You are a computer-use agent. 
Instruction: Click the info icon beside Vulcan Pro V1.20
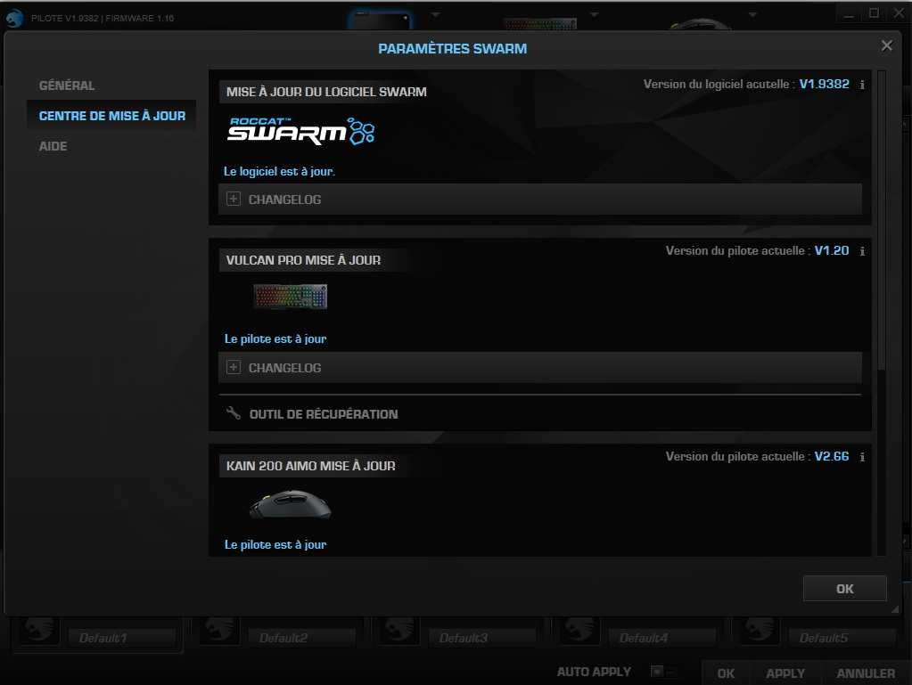tap(861, 251)
